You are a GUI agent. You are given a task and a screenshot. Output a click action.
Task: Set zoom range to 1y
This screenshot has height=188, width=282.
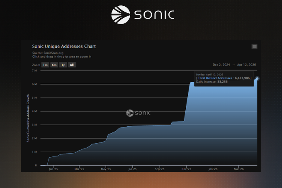pos(63,65)
